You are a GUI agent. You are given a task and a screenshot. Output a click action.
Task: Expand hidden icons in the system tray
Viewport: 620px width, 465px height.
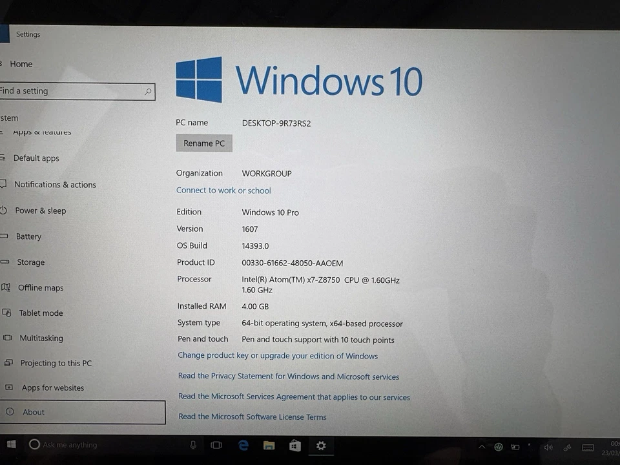click(x=482, y=446)
